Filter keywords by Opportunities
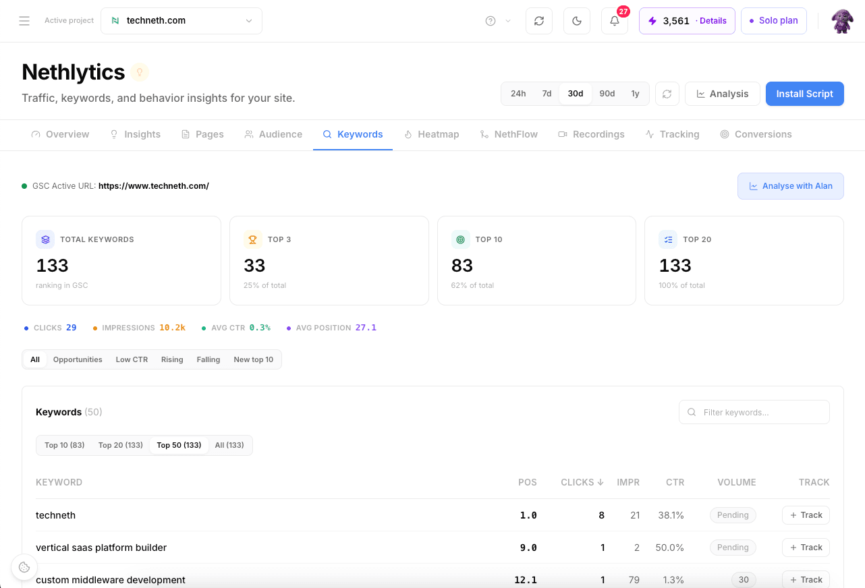Screen dimensions: 865x588 click(x=78, y=359)
